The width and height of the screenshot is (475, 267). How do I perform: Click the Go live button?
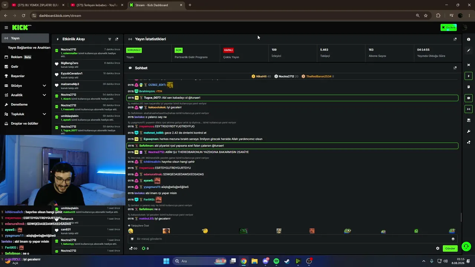click(449, 27)
